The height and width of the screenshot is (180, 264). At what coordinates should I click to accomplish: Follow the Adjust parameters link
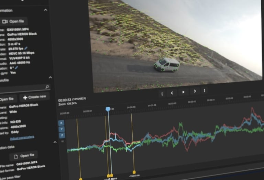22,138
